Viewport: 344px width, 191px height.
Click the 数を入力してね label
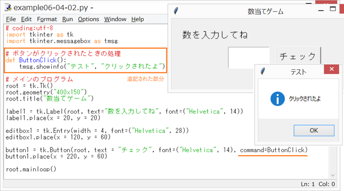(x=215, y=35)
